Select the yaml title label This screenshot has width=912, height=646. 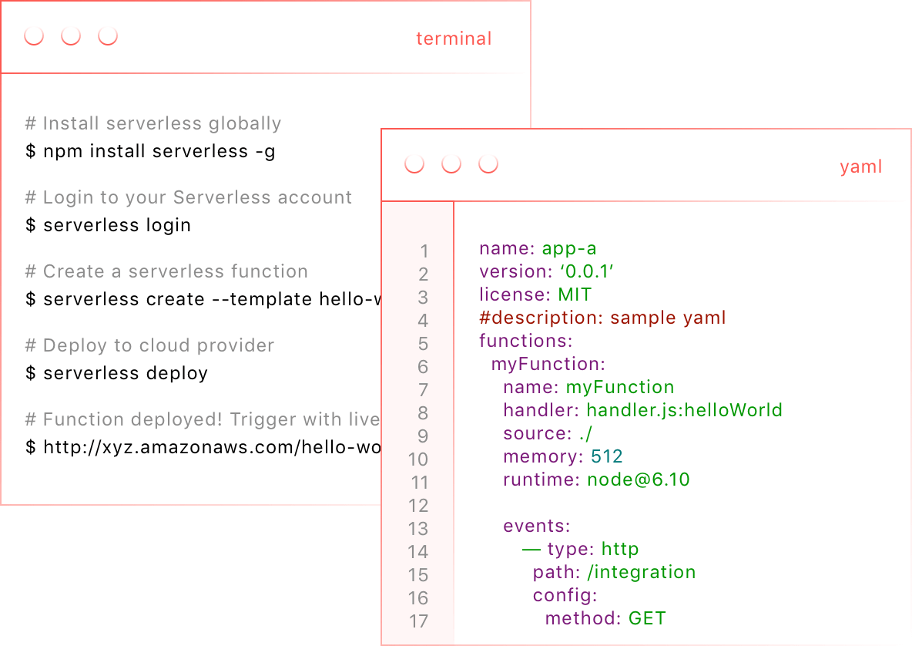(x=861, y=167)
